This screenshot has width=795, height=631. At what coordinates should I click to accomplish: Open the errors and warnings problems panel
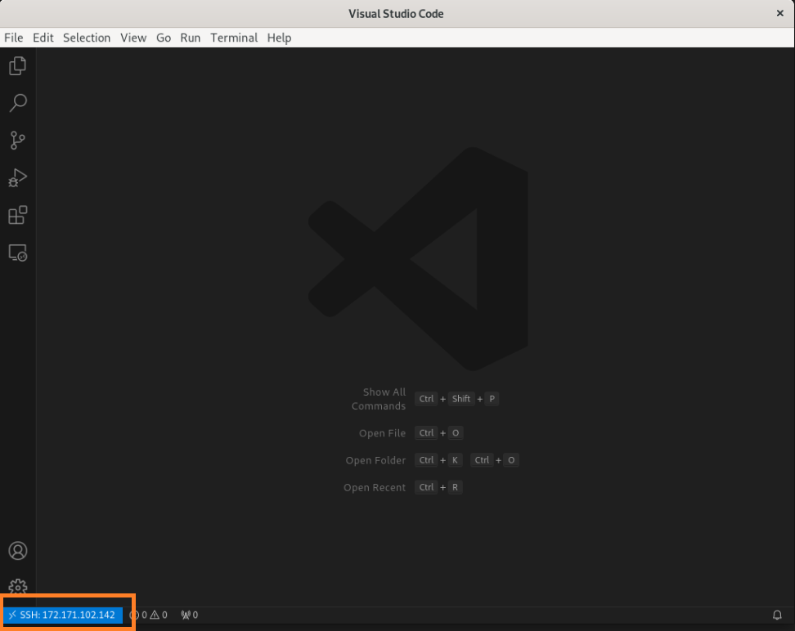click(149, 615)
